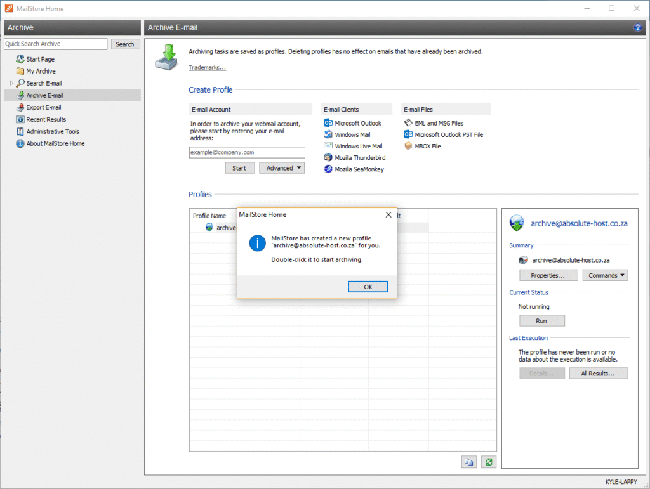The width and height of the screenshot is (650, 489).
Task: Click the Recent Results icon
Action: click(x=20, y=119)
